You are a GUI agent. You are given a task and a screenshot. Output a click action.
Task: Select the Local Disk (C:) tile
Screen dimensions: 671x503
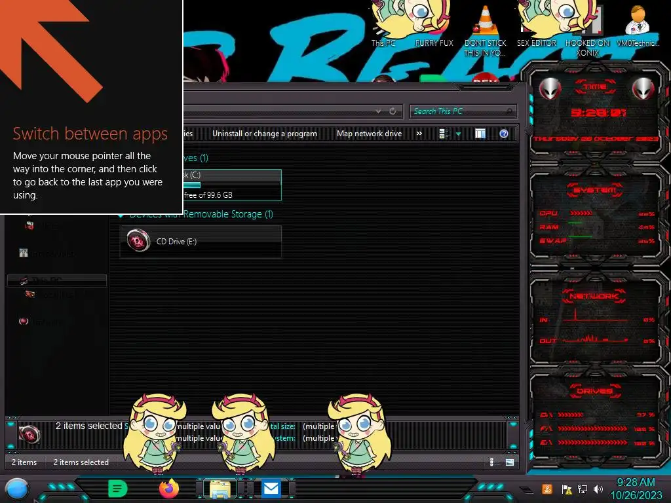pyautogui.click(x=232, y=185)
